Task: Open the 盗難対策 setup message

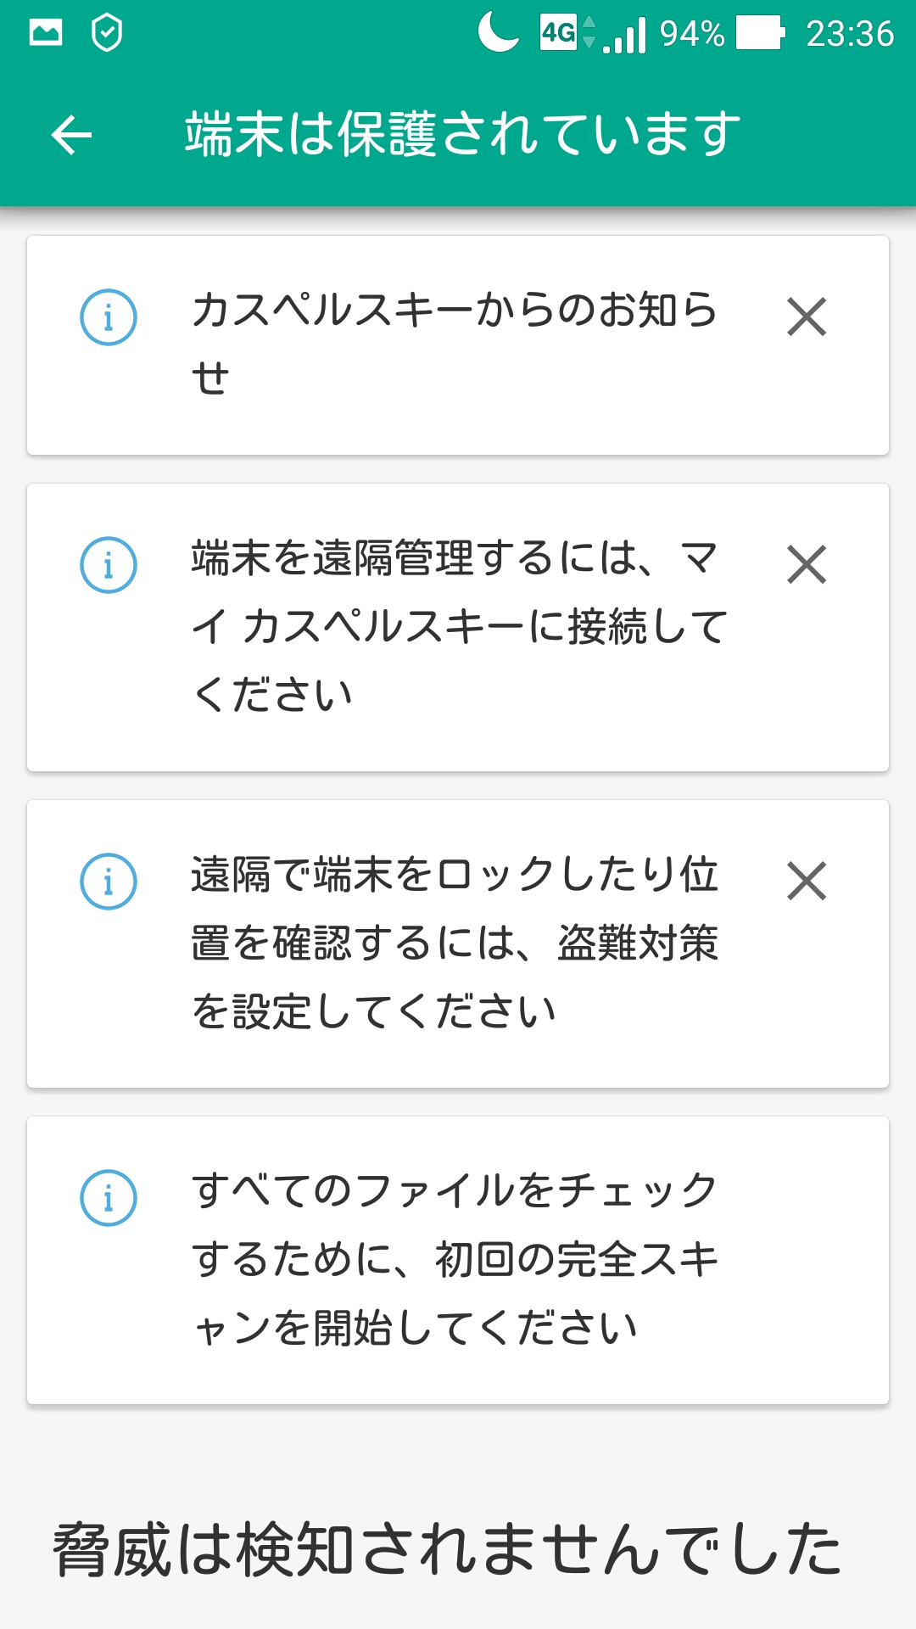Action: (455, 943)
